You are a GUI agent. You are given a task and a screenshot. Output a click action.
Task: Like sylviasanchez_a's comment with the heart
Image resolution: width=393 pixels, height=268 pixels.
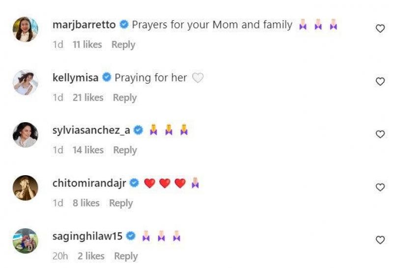tap(380, 134)
